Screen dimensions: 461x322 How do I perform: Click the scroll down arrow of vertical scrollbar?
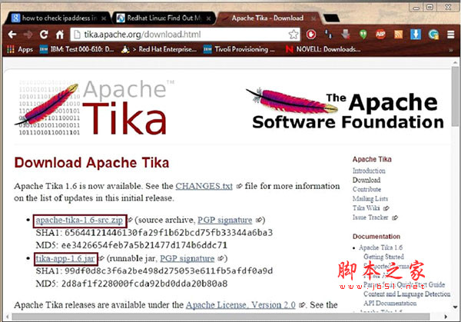pos(455,307)
